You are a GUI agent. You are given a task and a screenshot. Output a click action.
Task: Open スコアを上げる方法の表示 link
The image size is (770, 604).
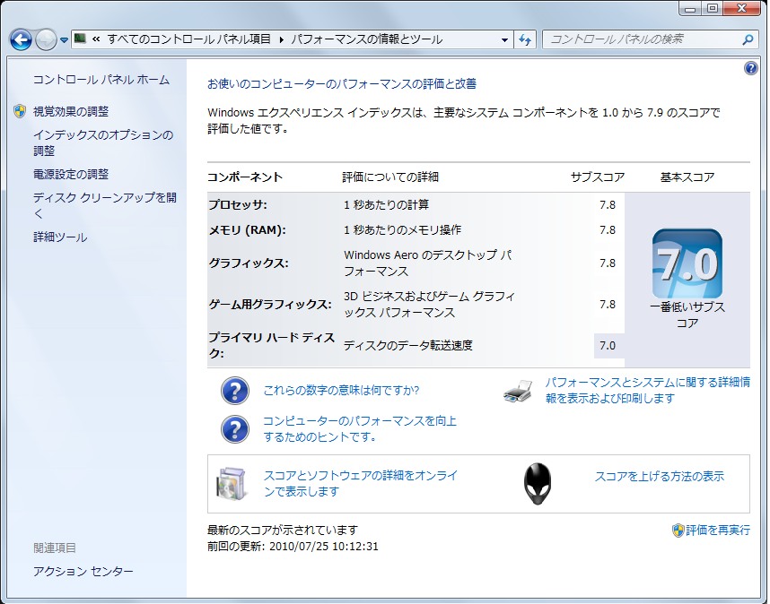click(660, 476)
